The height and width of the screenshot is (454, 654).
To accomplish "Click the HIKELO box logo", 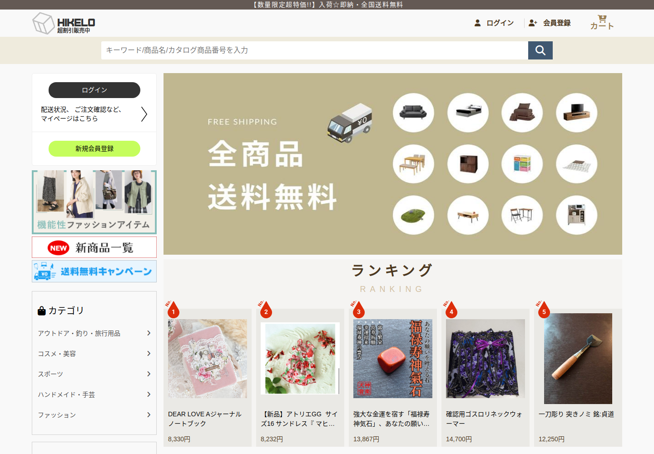I will pos(64,23).
